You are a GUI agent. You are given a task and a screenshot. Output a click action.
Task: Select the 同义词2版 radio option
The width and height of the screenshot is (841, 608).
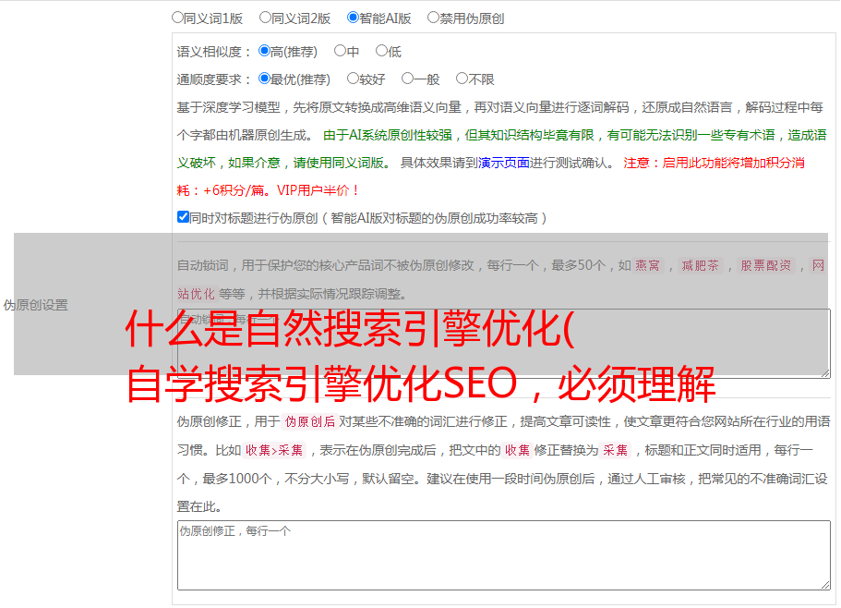click(265, 18)
